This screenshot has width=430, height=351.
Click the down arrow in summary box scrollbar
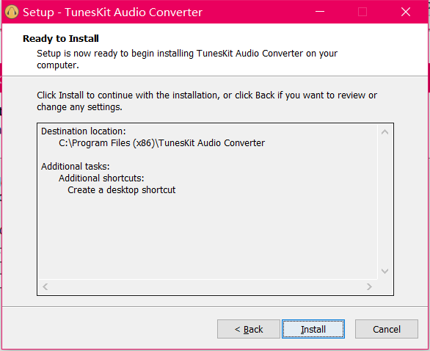[385, 271]
